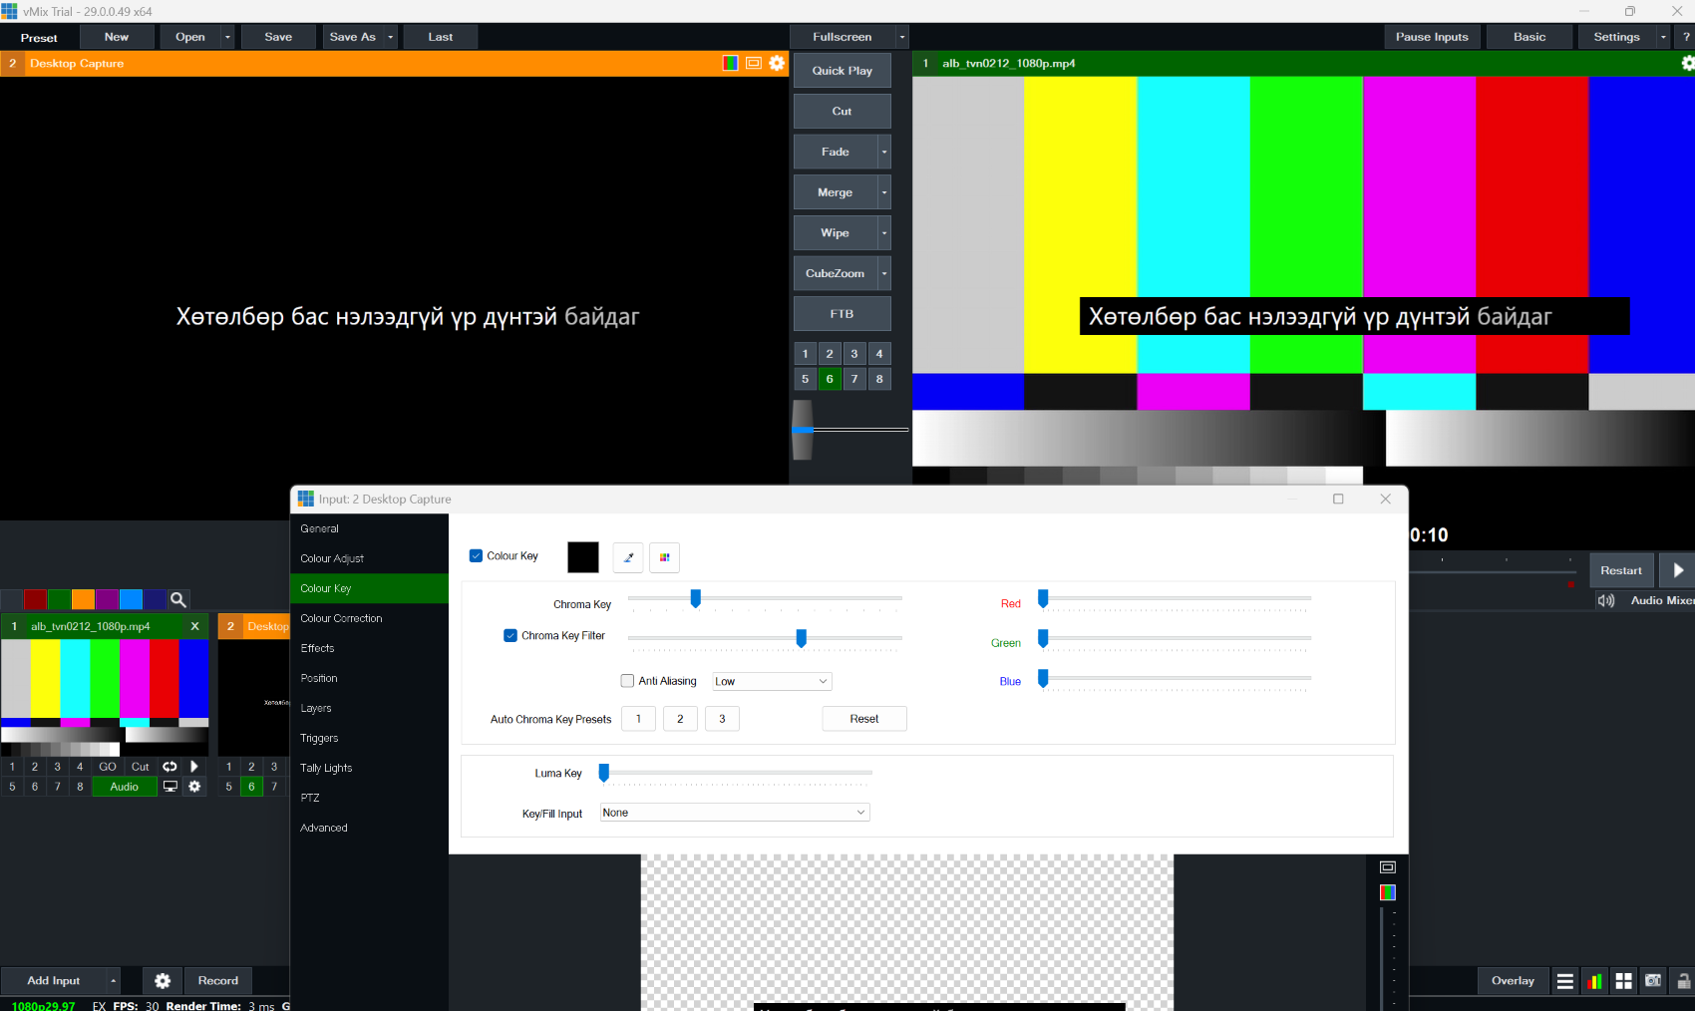Image resolution: width=1695 pixels, height=1011 pixels.
Task: Expand the Fade transition dropdown arrow
Action: point(884,153)
